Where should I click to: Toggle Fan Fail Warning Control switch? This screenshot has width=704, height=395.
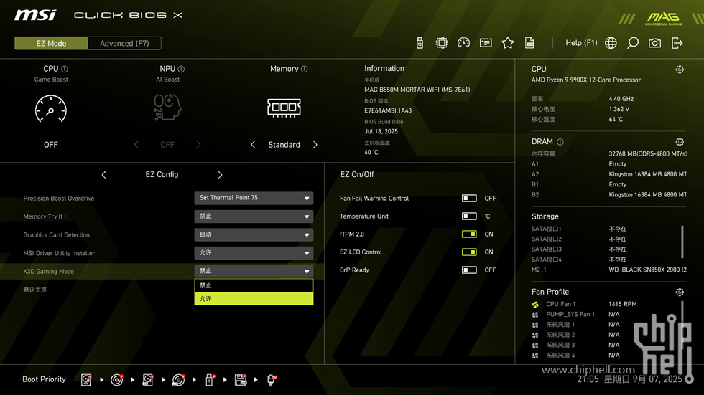469,199
